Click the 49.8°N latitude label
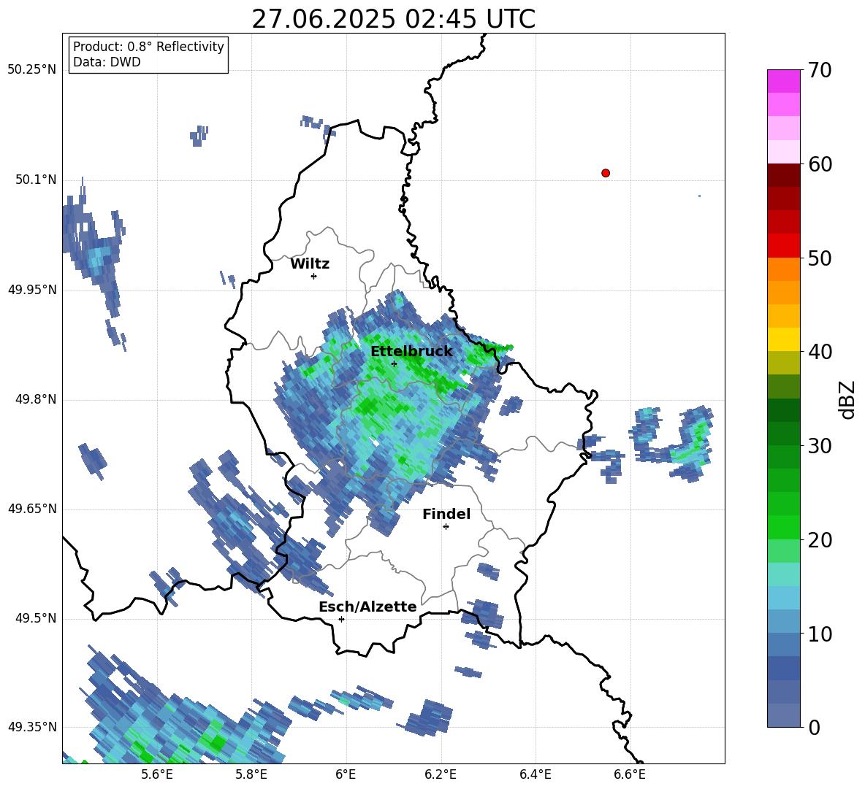This screenshot has width=865, height=789. pyautogui.click(x=36, y=399)
